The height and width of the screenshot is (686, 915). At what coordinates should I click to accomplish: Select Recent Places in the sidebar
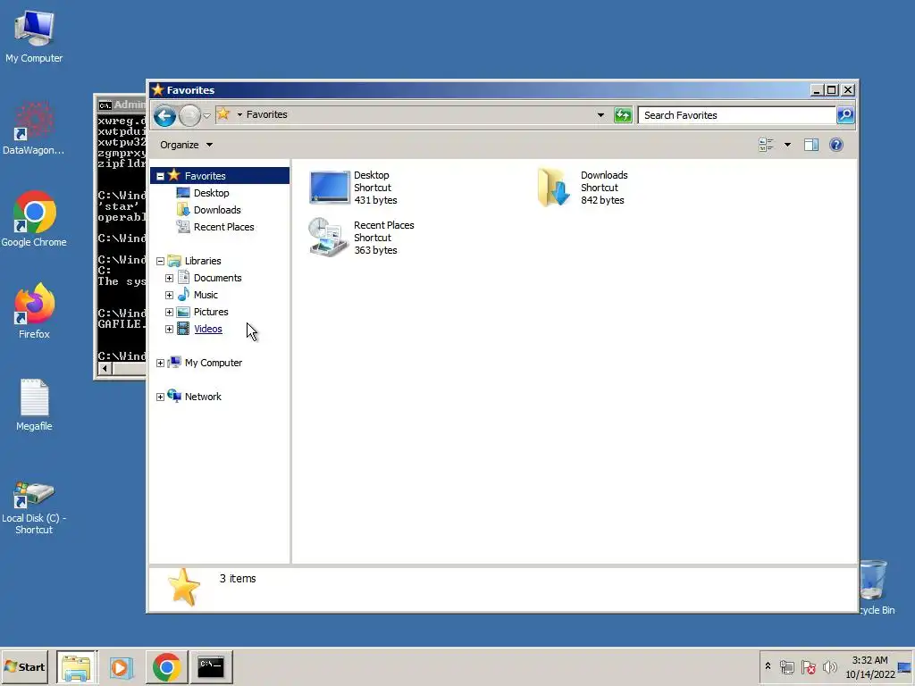224,226
